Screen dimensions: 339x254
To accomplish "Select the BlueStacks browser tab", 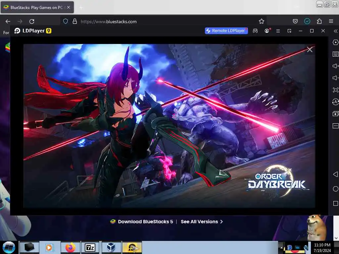I will pyautogui.click(x=37, y=7).
